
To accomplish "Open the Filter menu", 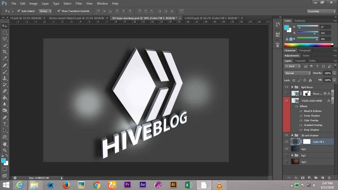I will 79,3.
